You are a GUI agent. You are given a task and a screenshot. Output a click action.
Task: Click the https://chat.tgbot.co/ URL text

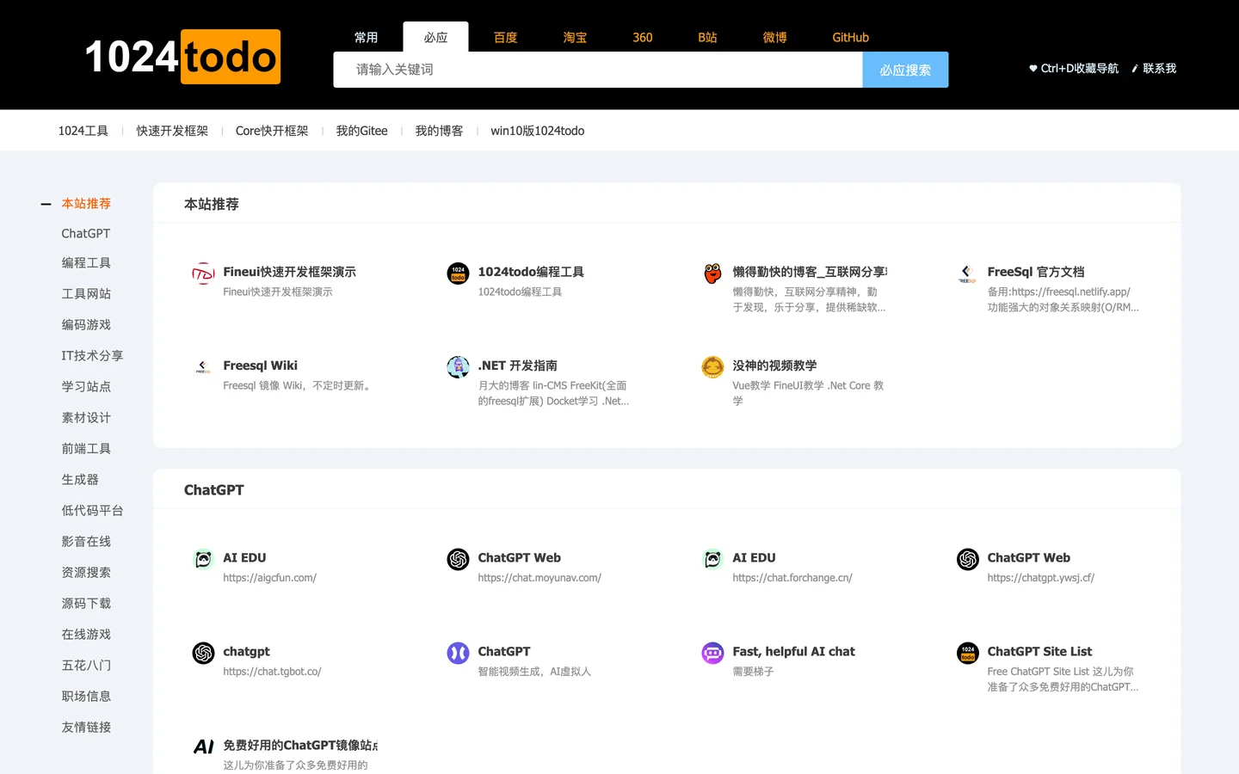[272, 672]
